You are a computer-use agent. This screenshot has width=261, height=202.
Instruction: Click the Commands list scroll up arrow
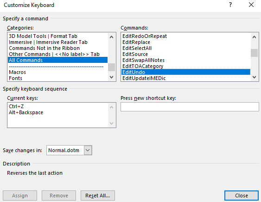pyautogui.click(x=254, y=37)
